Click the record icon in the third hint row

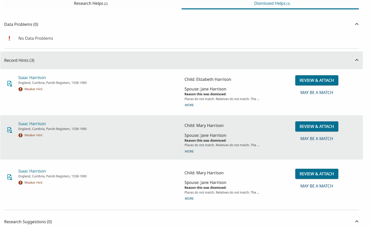(x=10, y=177)
